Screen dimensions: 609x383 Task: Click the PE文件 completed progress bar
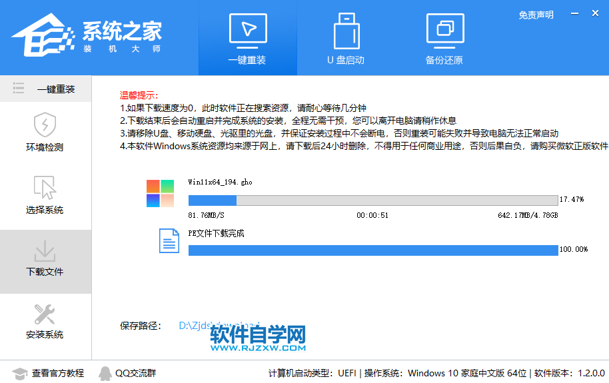click(373, 250)
